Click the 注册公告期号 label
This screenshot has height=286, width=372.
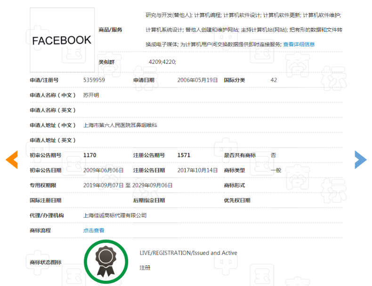pos(149,155)
